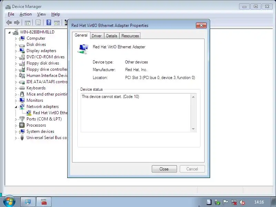This screenshot has height=207, width=276.
Task: Open the View menu
Action: (41, 14)
